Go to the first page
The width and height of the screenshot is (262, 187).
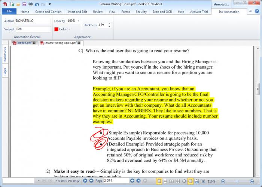85,181
